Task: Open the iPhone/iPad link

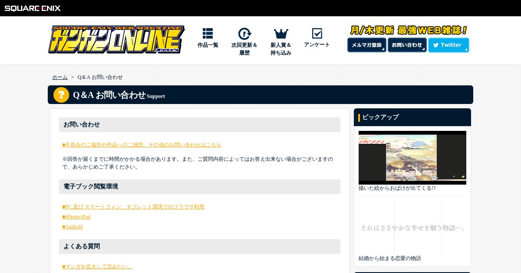Action: [x=76, y=217]
